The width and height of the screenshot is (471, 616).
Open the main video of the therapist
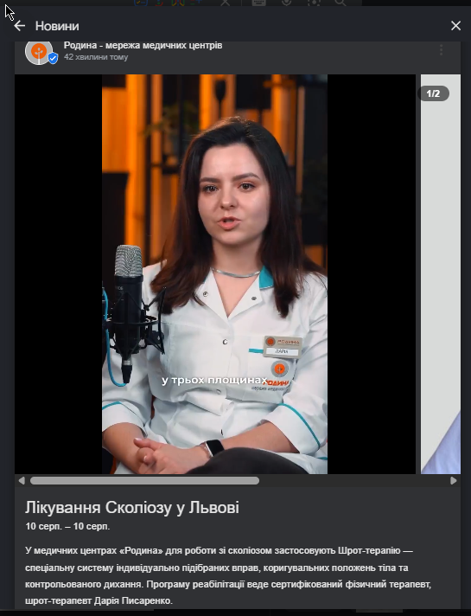pyautogui.click(x=214, y=273)
